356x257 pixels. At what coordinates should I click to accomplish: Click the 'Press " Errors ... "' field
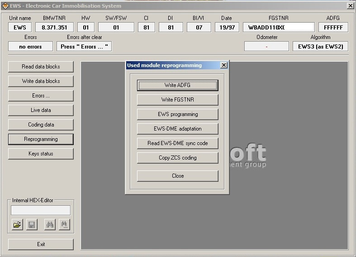pos(84,47)
